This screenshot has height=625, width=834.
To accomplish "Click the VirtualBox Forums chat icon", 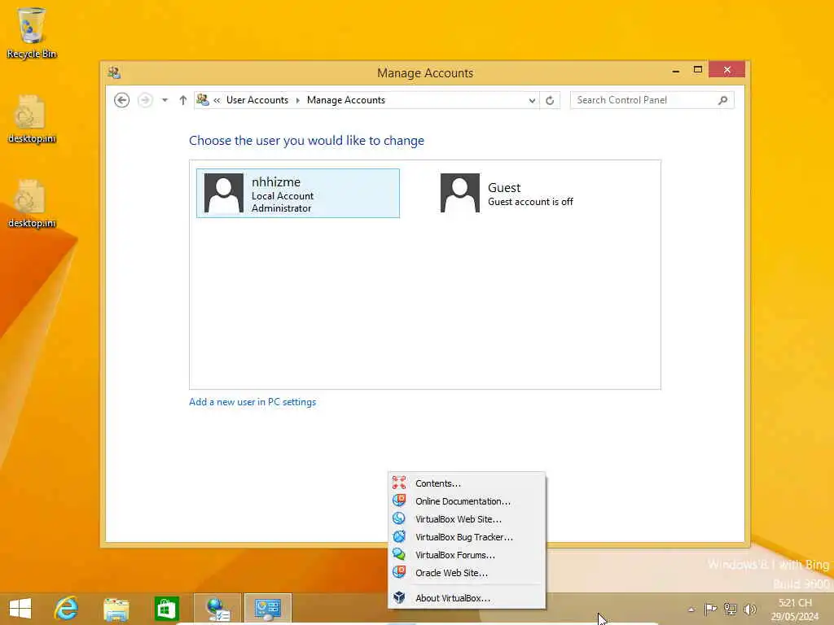I will click(399, 554).
